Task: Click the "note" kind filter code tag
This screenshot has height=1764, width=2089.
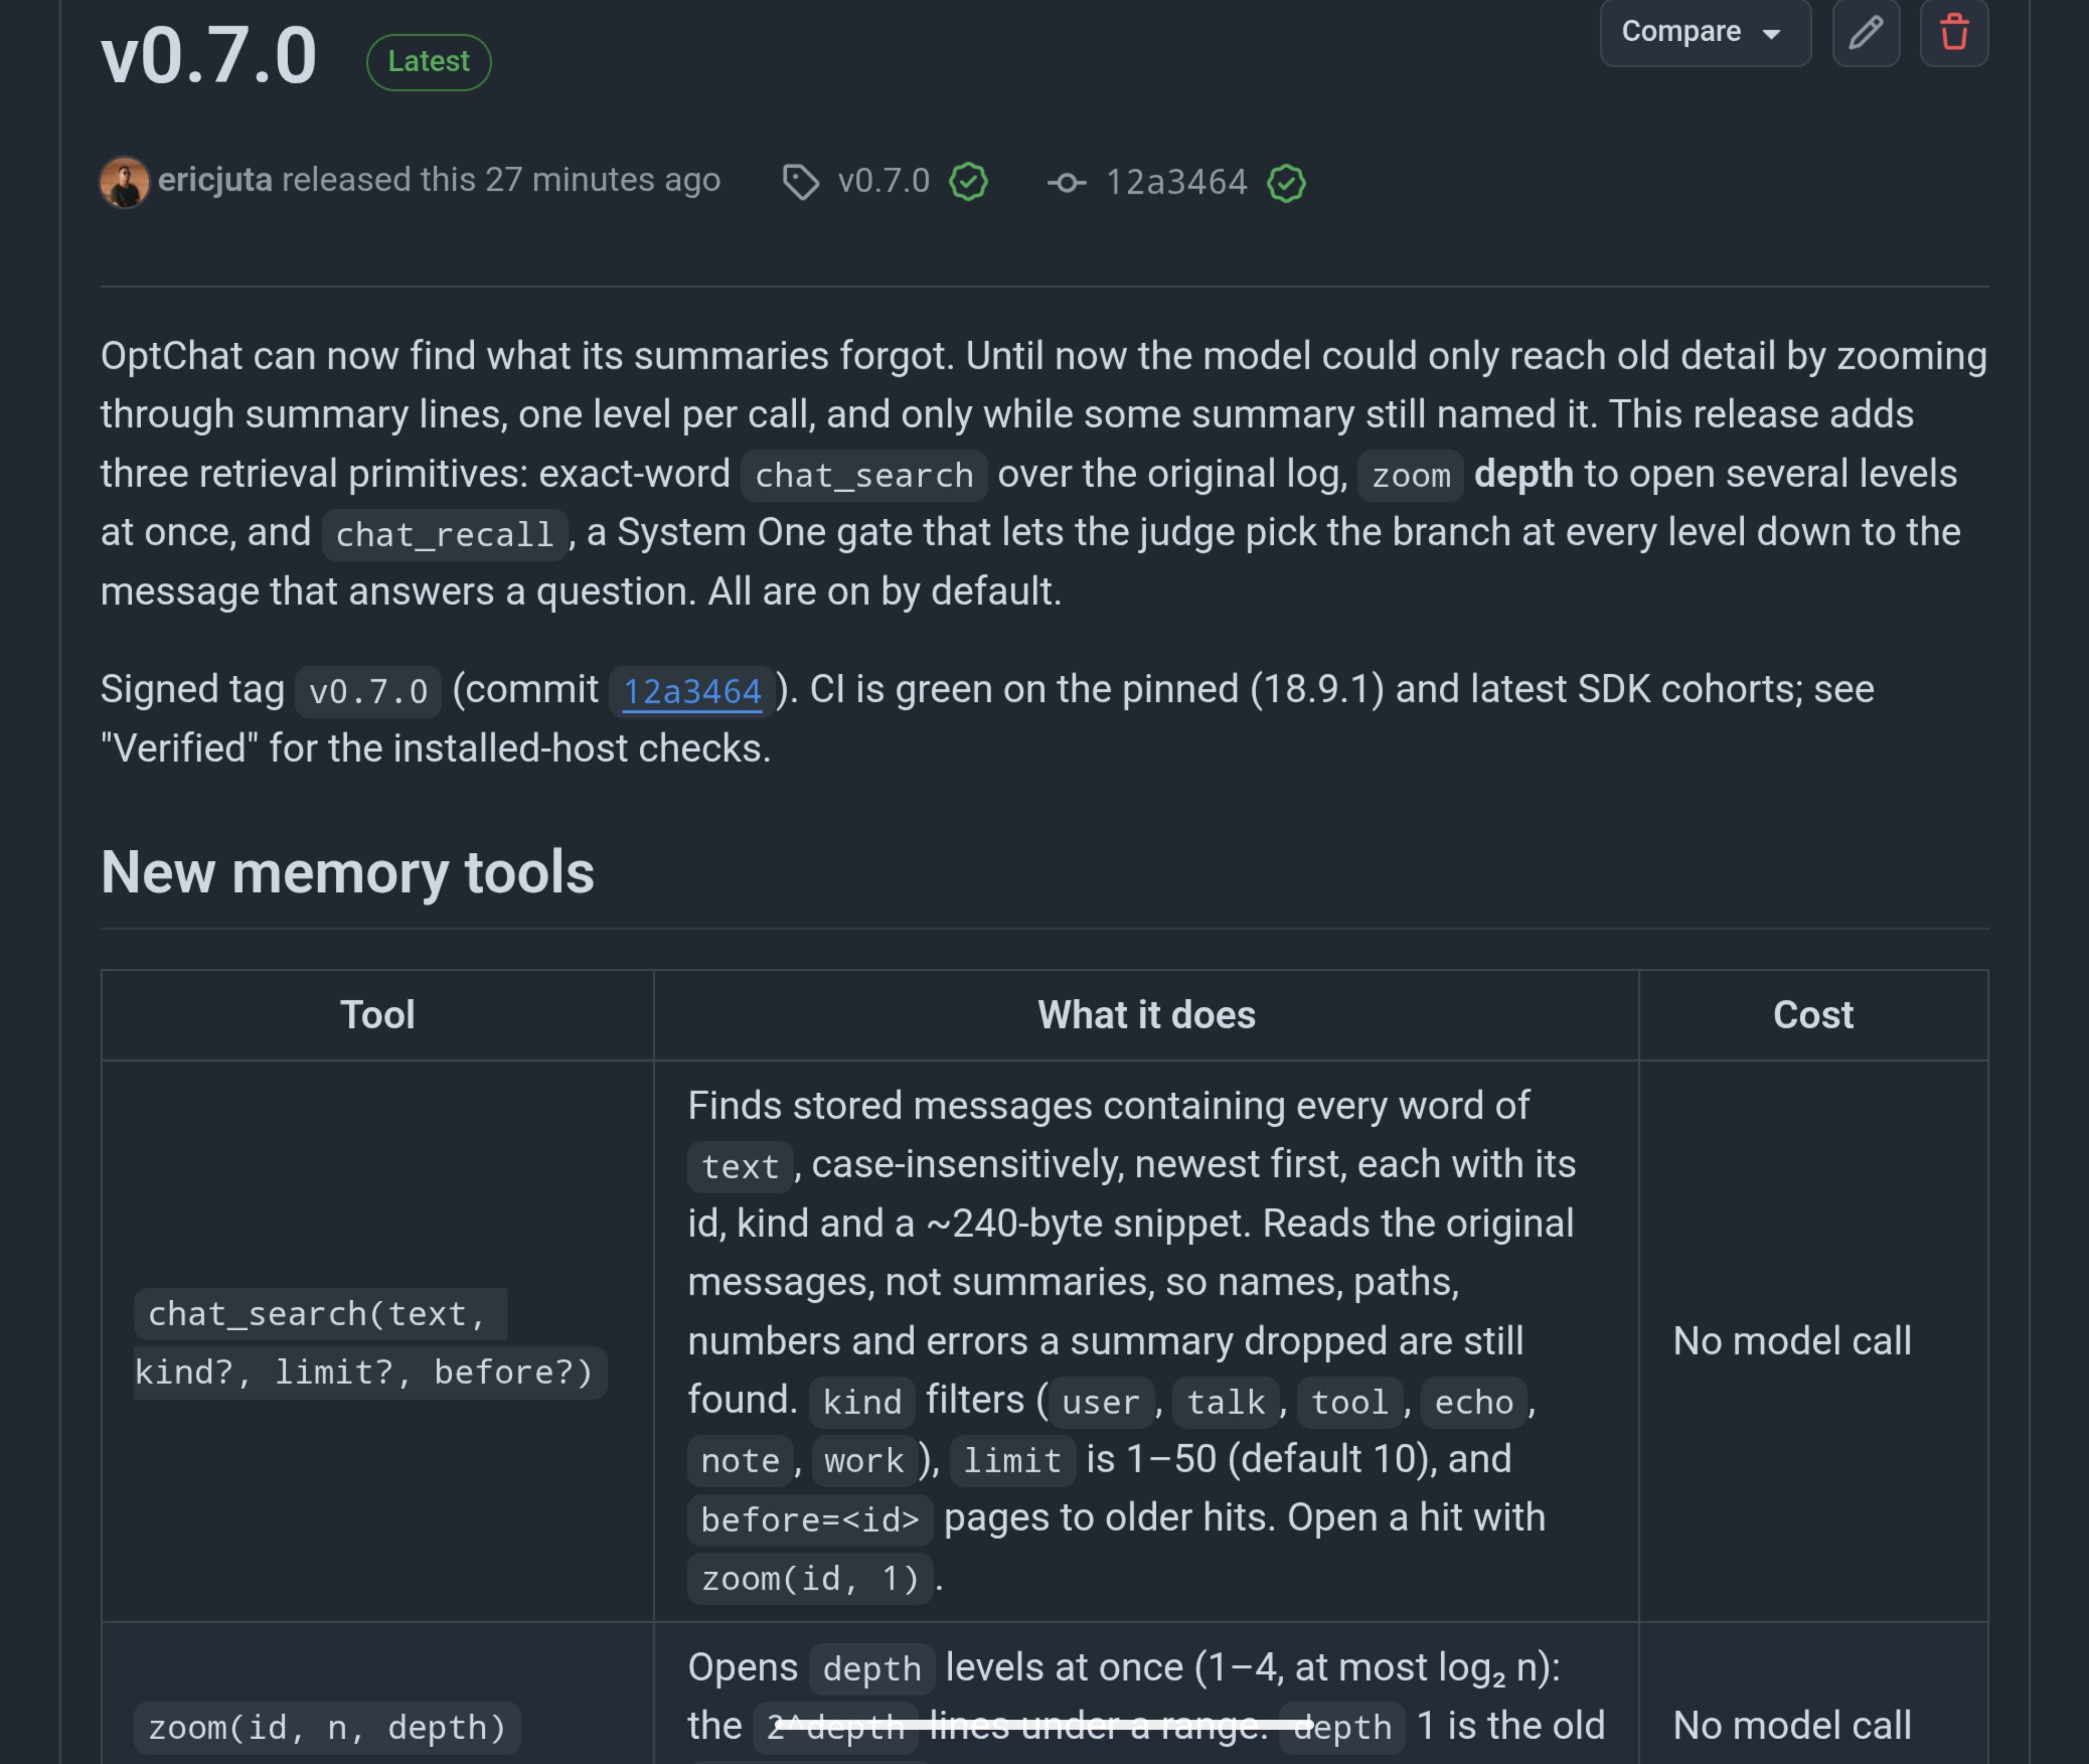Action: point(740,1461)
